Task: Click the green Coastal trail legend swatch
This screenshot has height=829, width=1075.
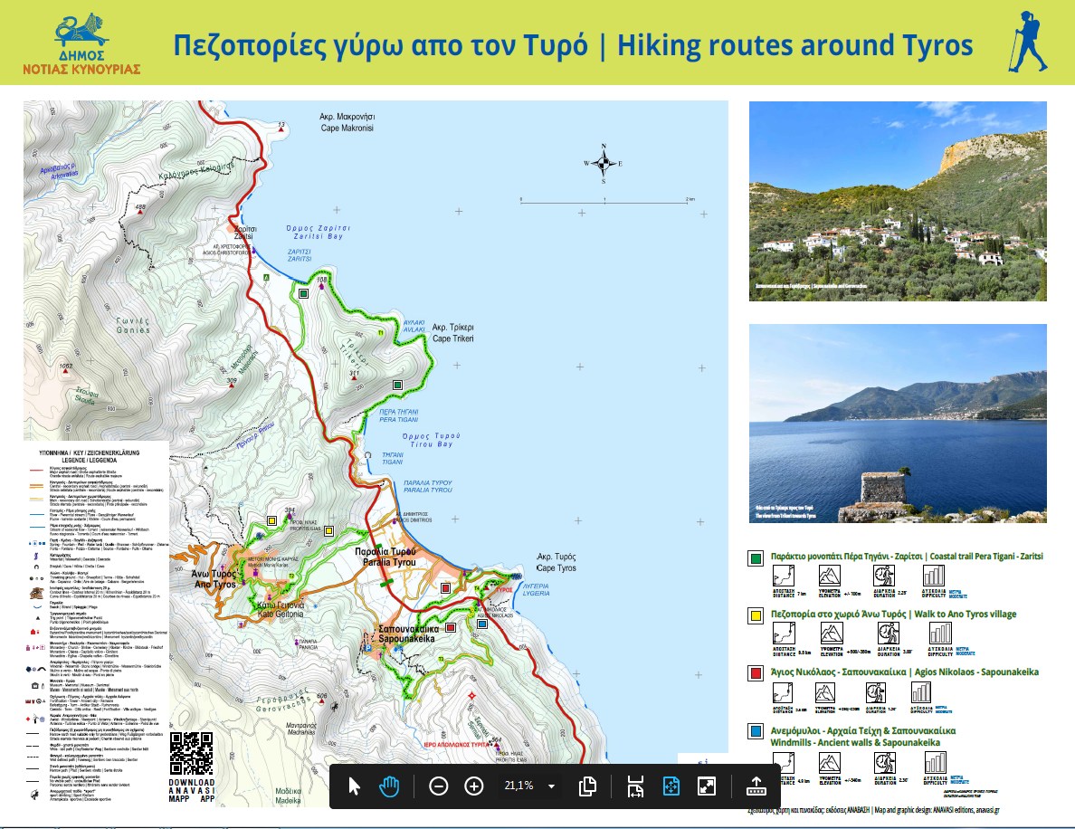Action: [x=756, y=558]
